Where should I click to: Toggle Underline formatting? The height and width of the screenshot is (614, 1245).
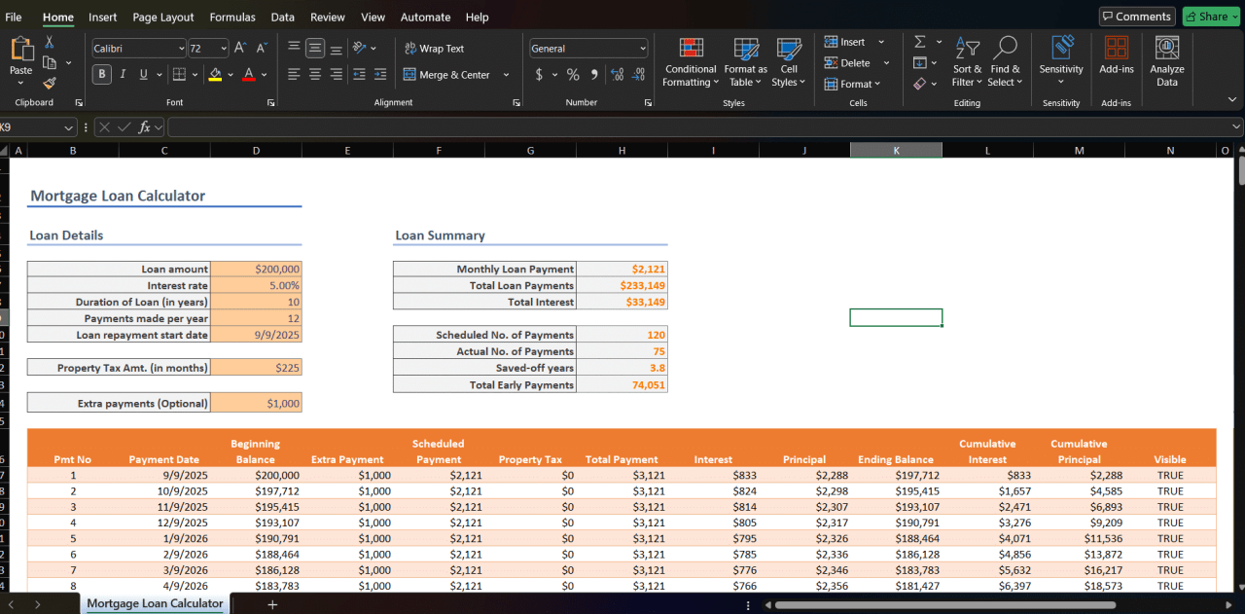(144, 74)
